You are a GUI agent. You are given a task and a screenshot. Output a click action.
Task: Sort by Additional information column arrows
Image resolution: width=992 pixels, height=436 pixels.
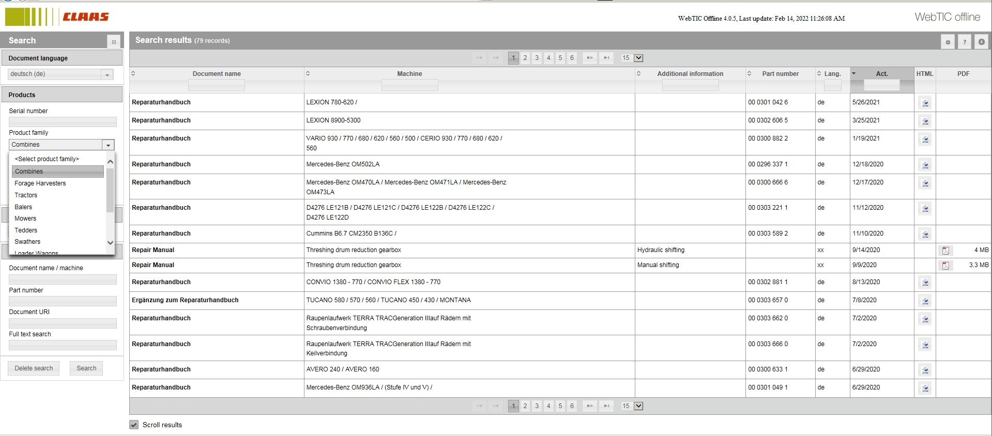tap(639, 74)
